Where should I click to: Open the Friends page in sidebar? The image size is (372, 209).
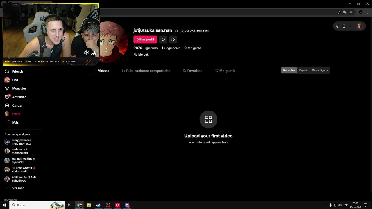14,71
